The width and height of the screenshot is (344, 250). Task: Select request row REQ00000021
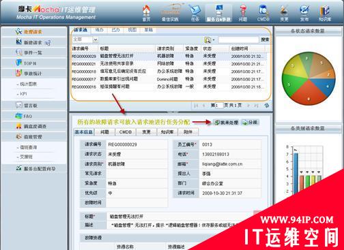pos(169,64)
